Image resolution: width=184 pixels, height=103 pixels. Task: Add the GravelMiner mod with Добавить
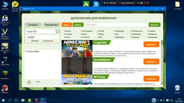(152, 62)
